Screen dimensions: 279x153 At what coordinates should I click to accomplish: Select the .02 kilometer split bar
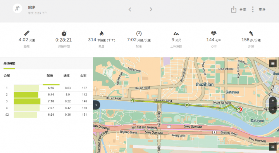(26, 115)
